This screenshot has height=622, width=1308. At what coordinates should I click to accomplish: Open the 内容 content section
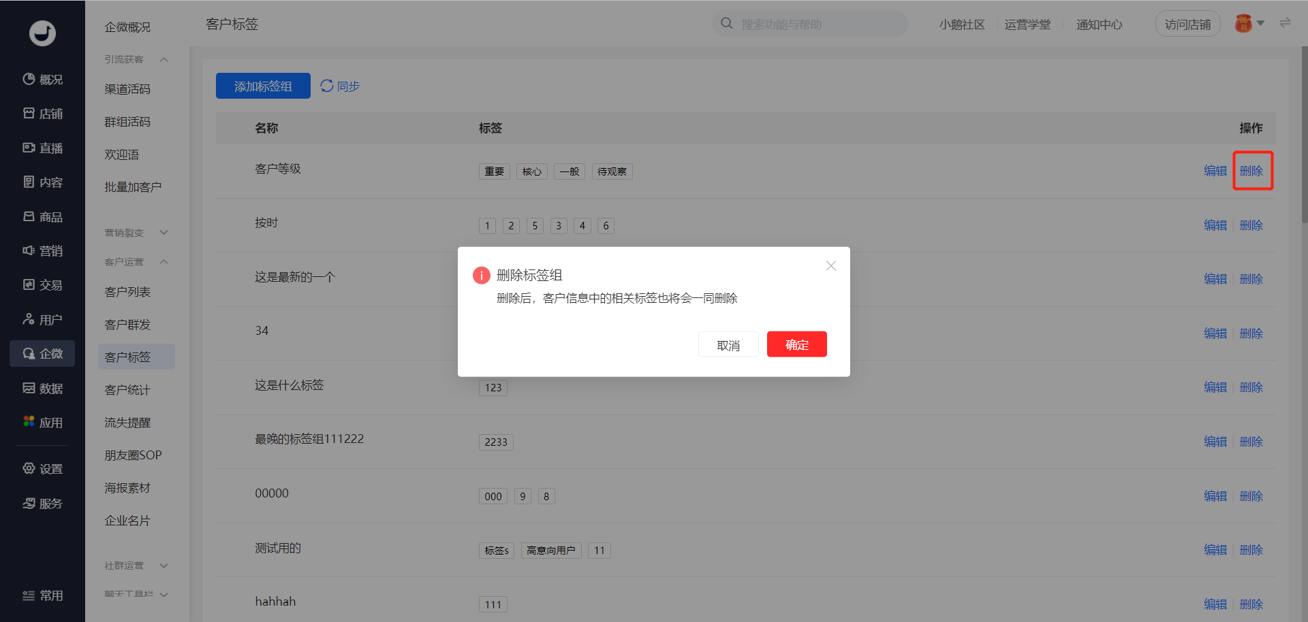click(42, 182)
